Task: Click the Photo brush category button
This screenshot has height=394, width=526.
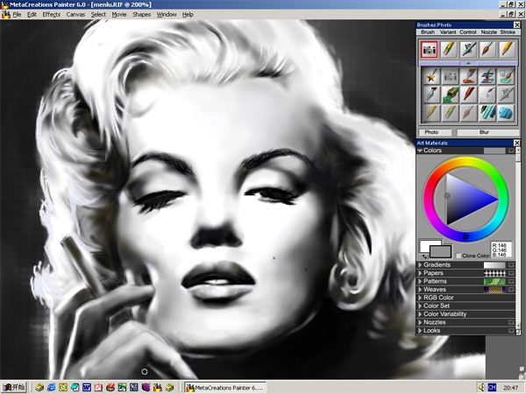Action: pyautogui.click(x=435, y=132)
